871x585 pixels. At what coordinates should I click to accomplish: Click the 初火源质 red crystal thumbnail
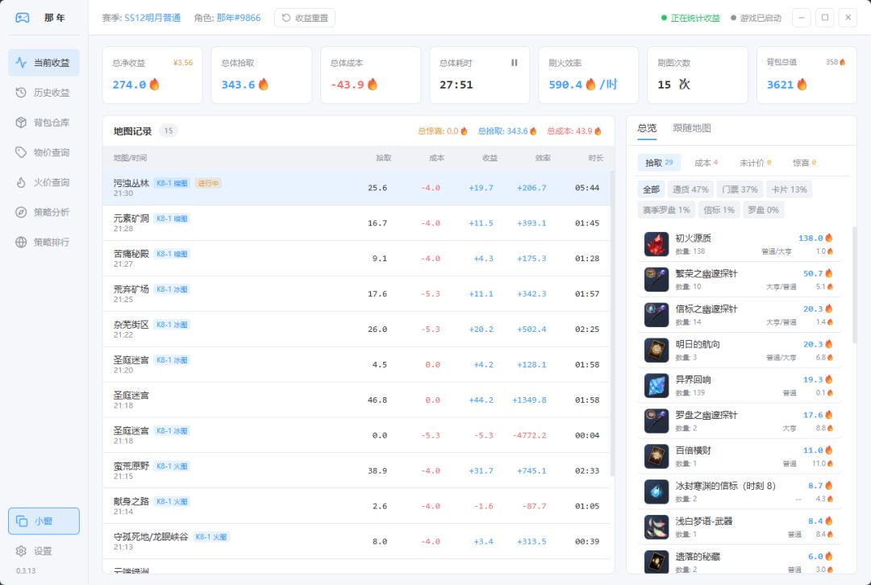click(x=656, y=244)
